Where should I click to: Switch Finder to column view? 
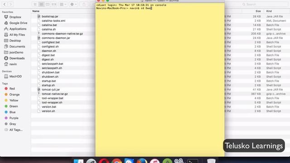click(x=48, y=4)
